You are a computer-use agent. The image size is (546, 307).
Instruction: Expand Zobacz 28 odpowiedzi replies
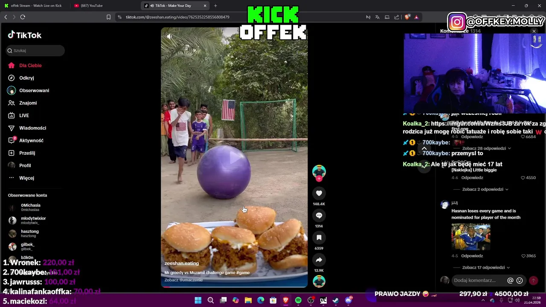[486, 148]
